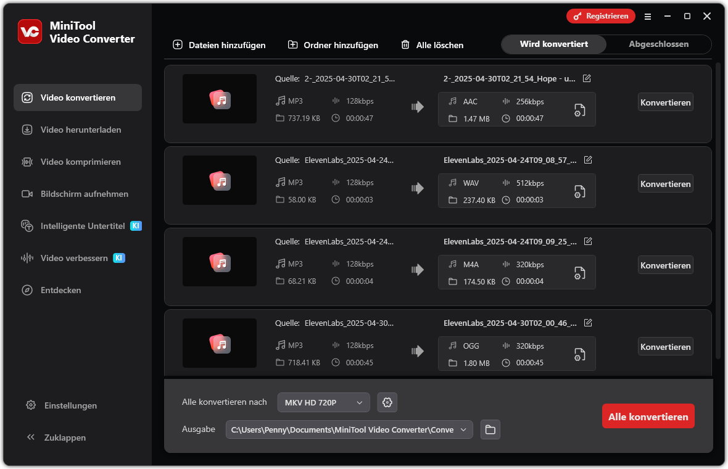728x469 pixels.
Task: Click the thumbnail of the 58.00 KB MP3
Action: click(220, 180)
